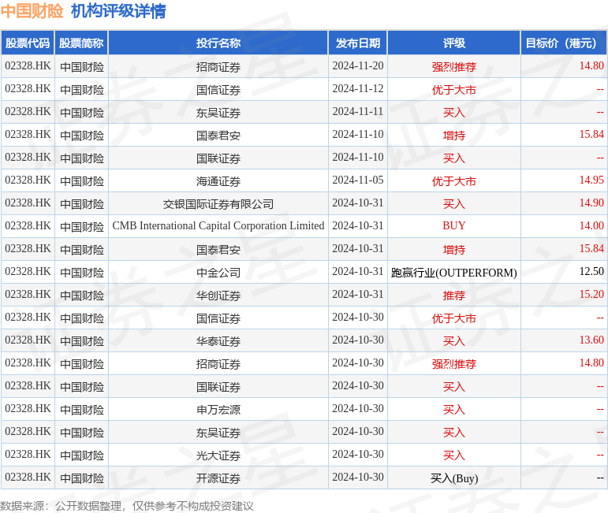Click date 2024-11-12
Image resolution: width=608 pixels, height=513 pixels.
click(x=358, y=89)
